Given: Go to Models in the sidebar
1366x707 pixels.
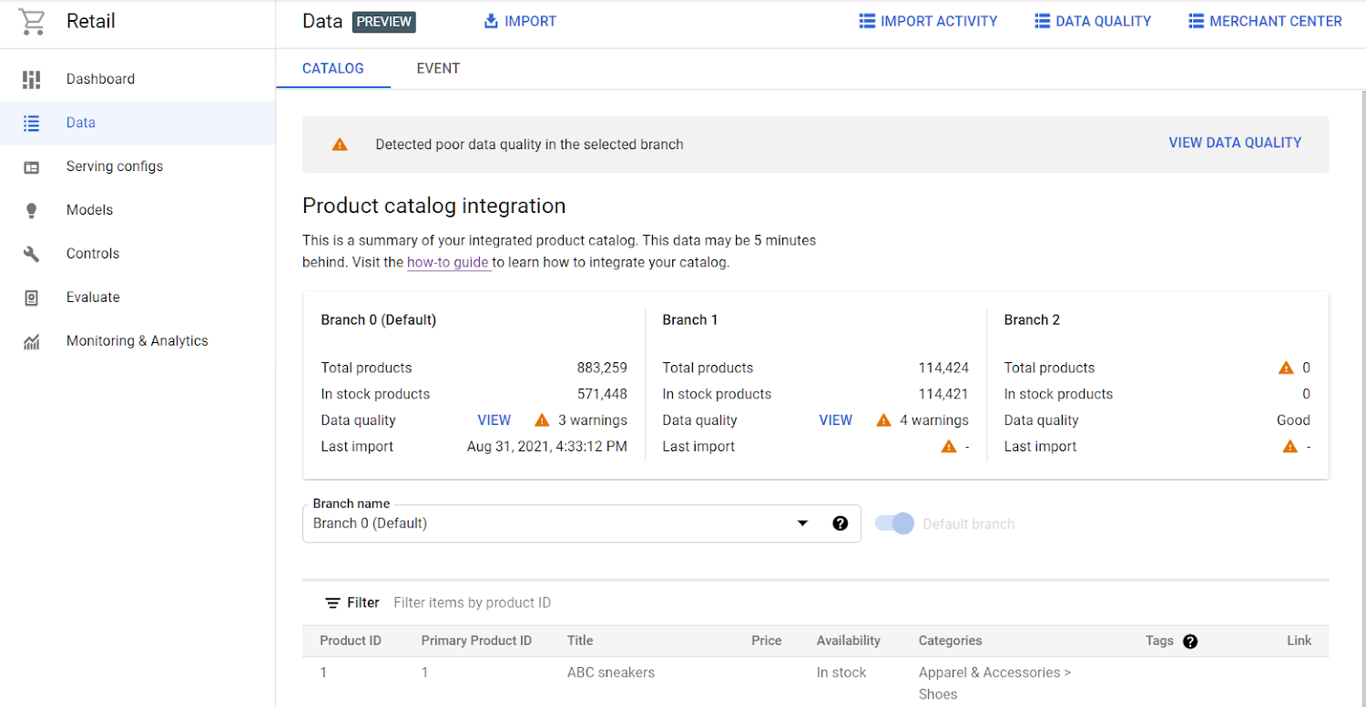Looking at the screenshot, I should pos(138,210).
